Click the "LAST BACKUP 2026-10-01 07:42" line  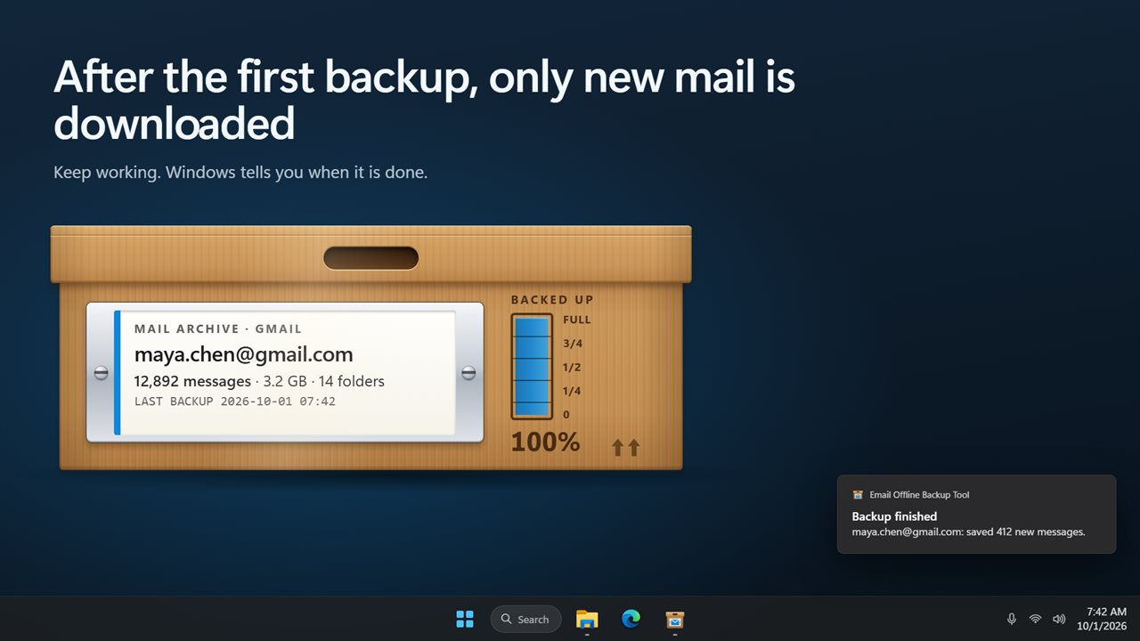tap(235, 402)
